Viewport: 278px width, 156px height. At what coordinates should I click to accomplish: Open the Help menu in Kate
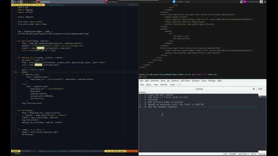(219, 81)
